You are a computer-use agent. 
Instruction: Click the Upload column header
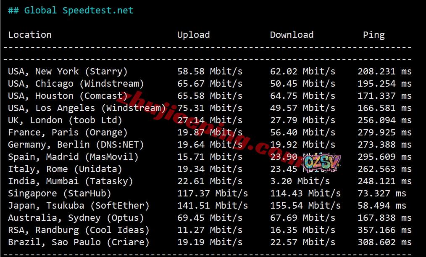193,35
